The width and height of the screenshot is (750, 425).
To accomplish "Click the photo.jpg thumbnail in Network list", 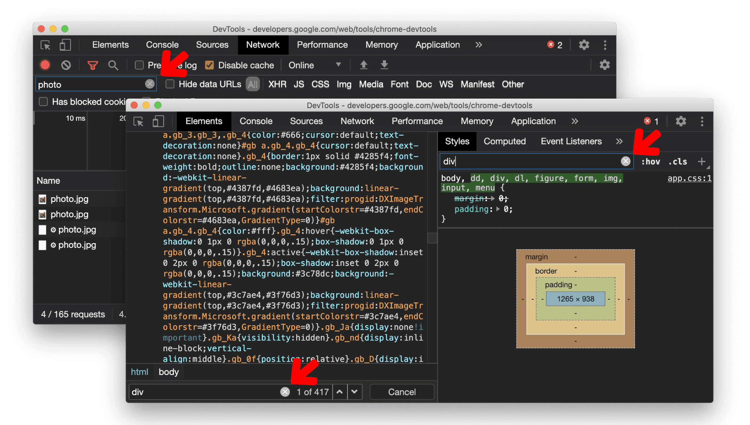I will [x=44, y=199].
